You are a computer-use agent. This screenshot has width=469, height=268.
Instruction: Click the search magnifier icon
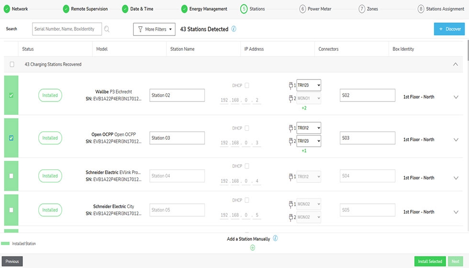coord(107,29)
